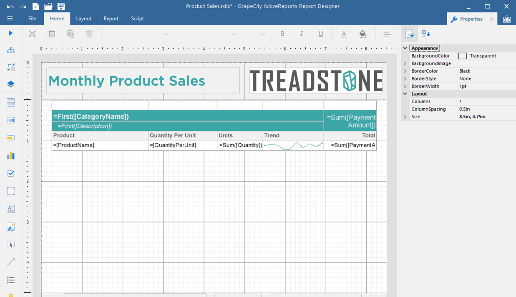Select the Bullet control in toolbox
Viewport: 516px width, 297px height.
(11, 138)
